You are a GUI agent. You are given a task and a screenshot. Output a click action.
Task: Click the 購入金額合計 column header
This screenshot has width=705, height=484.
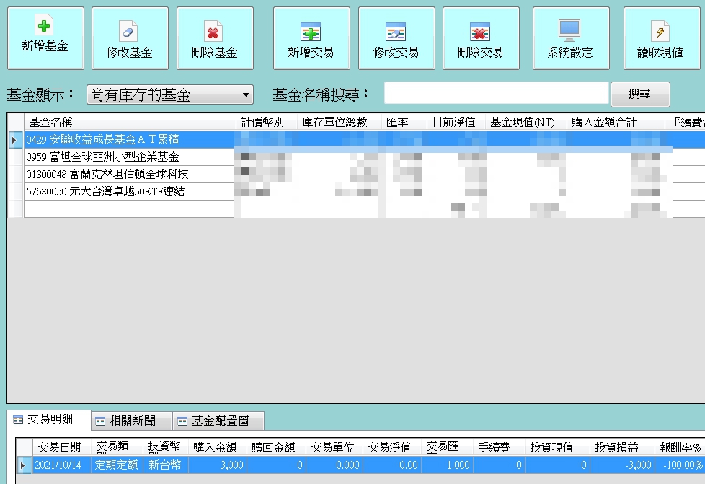pyautogui.click(x=615, y=122)
